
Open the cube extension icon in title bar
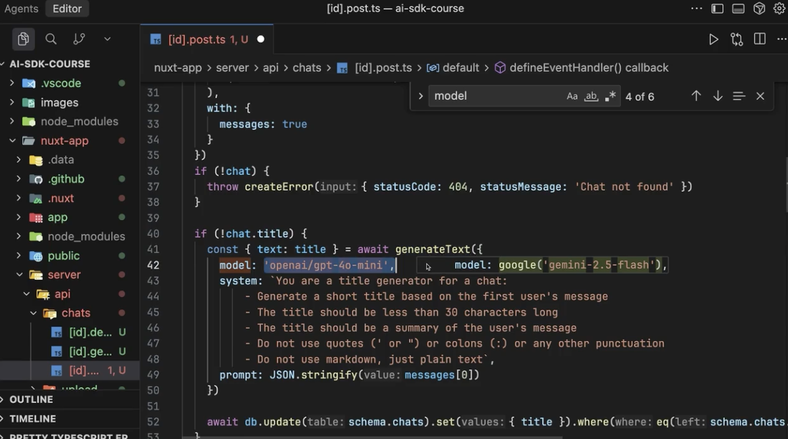tap(759, 9)
